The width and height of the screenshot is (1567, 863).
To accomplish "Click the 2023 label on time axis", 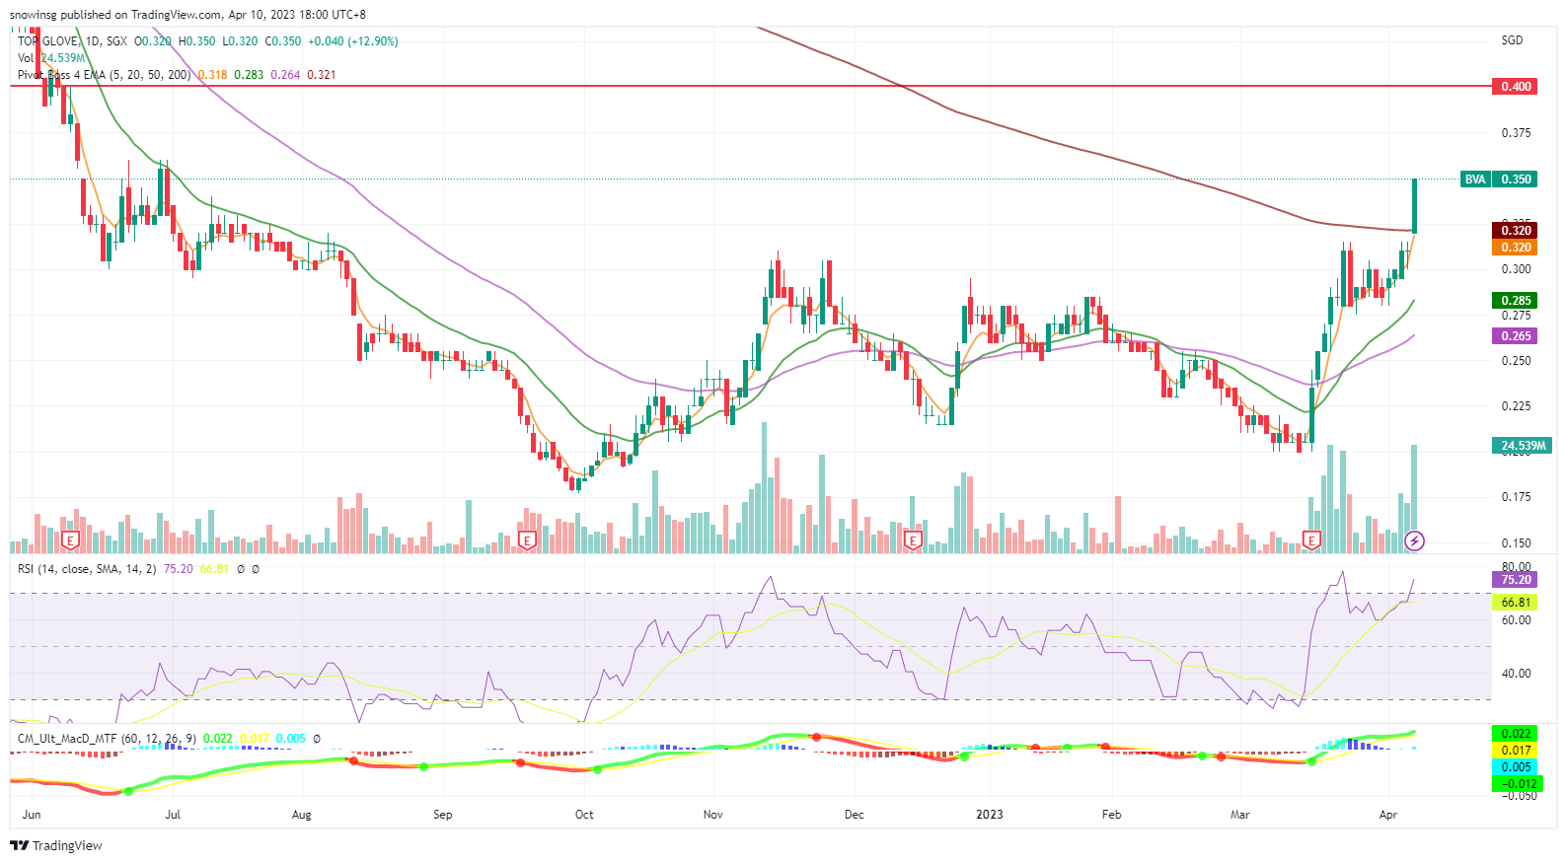I will coord(989,815).
